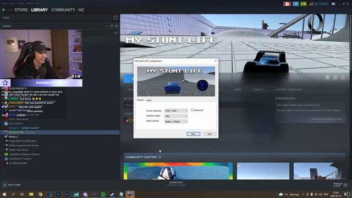Show hidden tray icons chevron
Viewport: 352px width, 198px height.
(x=303, y=194)
